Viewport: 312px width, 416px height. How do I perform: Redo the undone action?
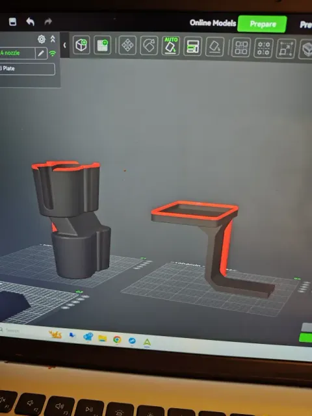(48, 21)
